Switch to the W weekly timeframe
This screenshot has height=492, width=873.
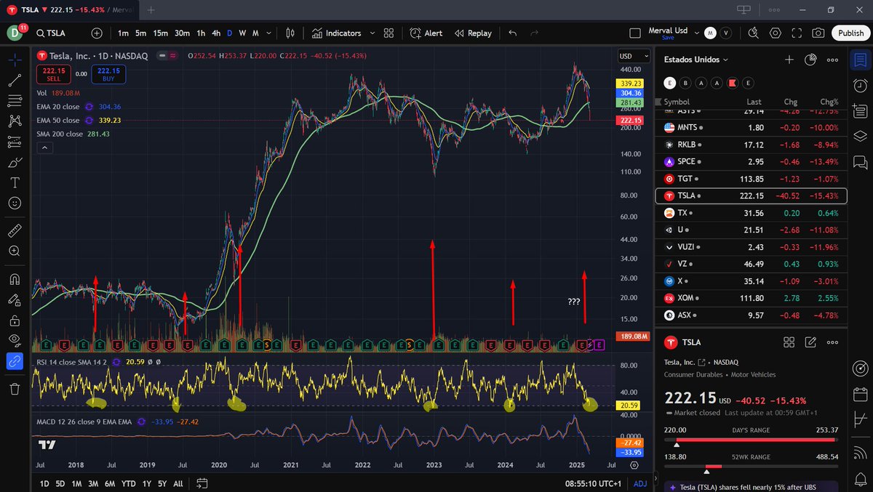[x=242, y=33]
